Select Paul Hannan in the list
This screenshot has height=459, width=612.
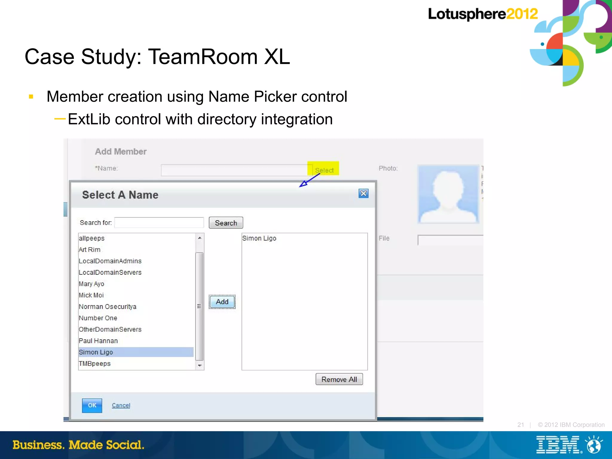[x=136, y=341]
